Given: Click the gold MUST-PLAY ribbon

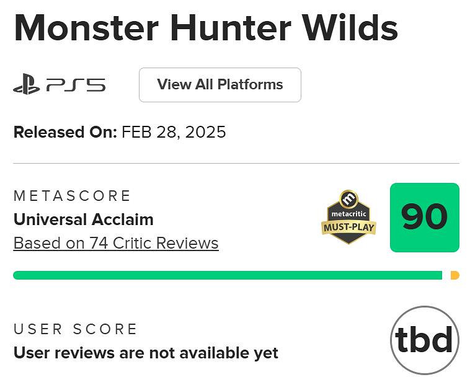Looking at the screenshot, I should pos(350,227).
